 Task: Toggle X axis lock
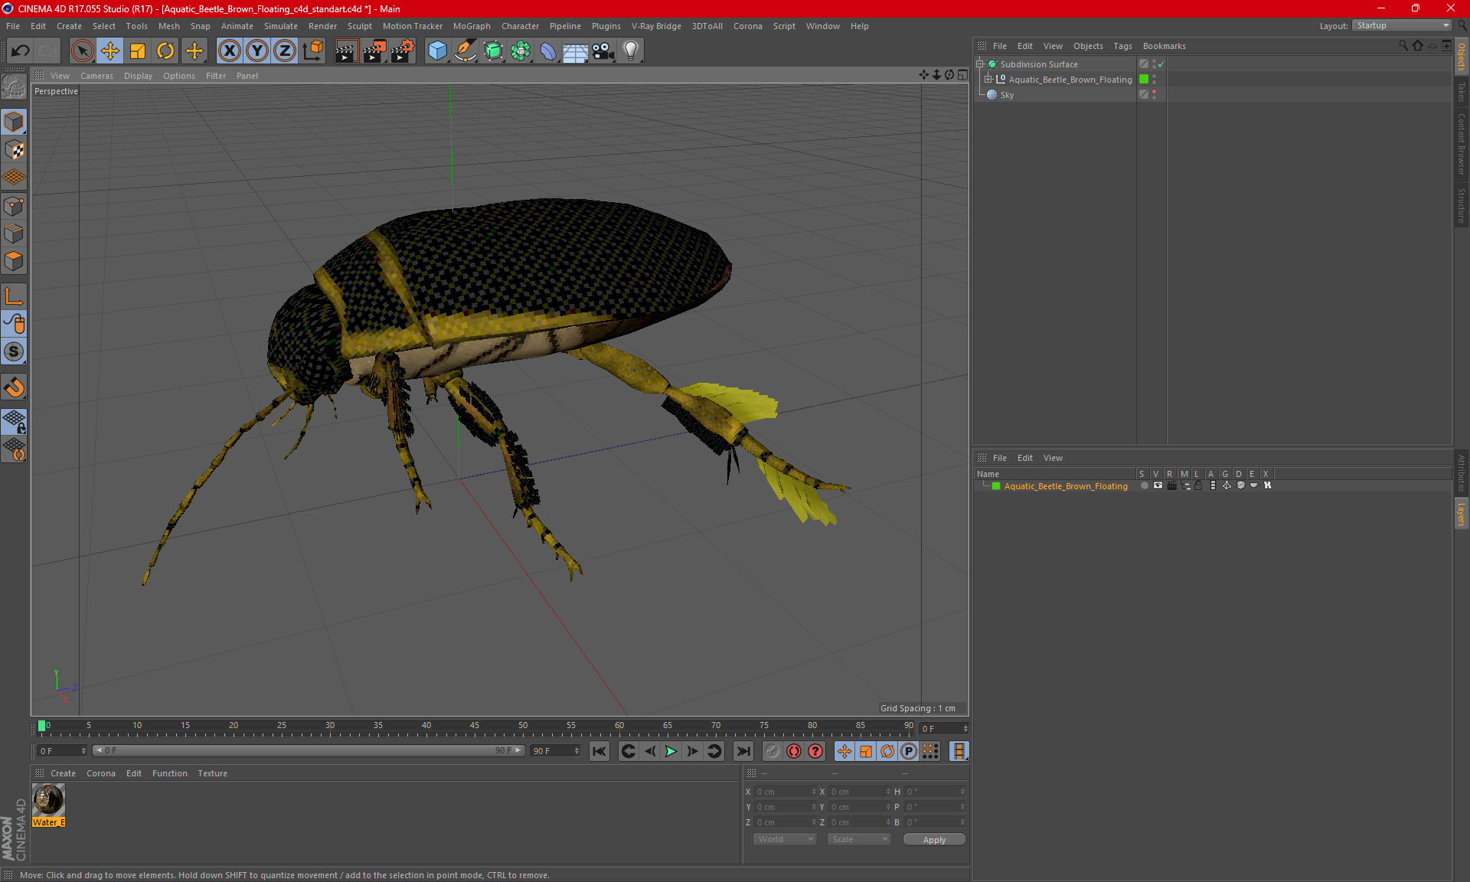229,51
